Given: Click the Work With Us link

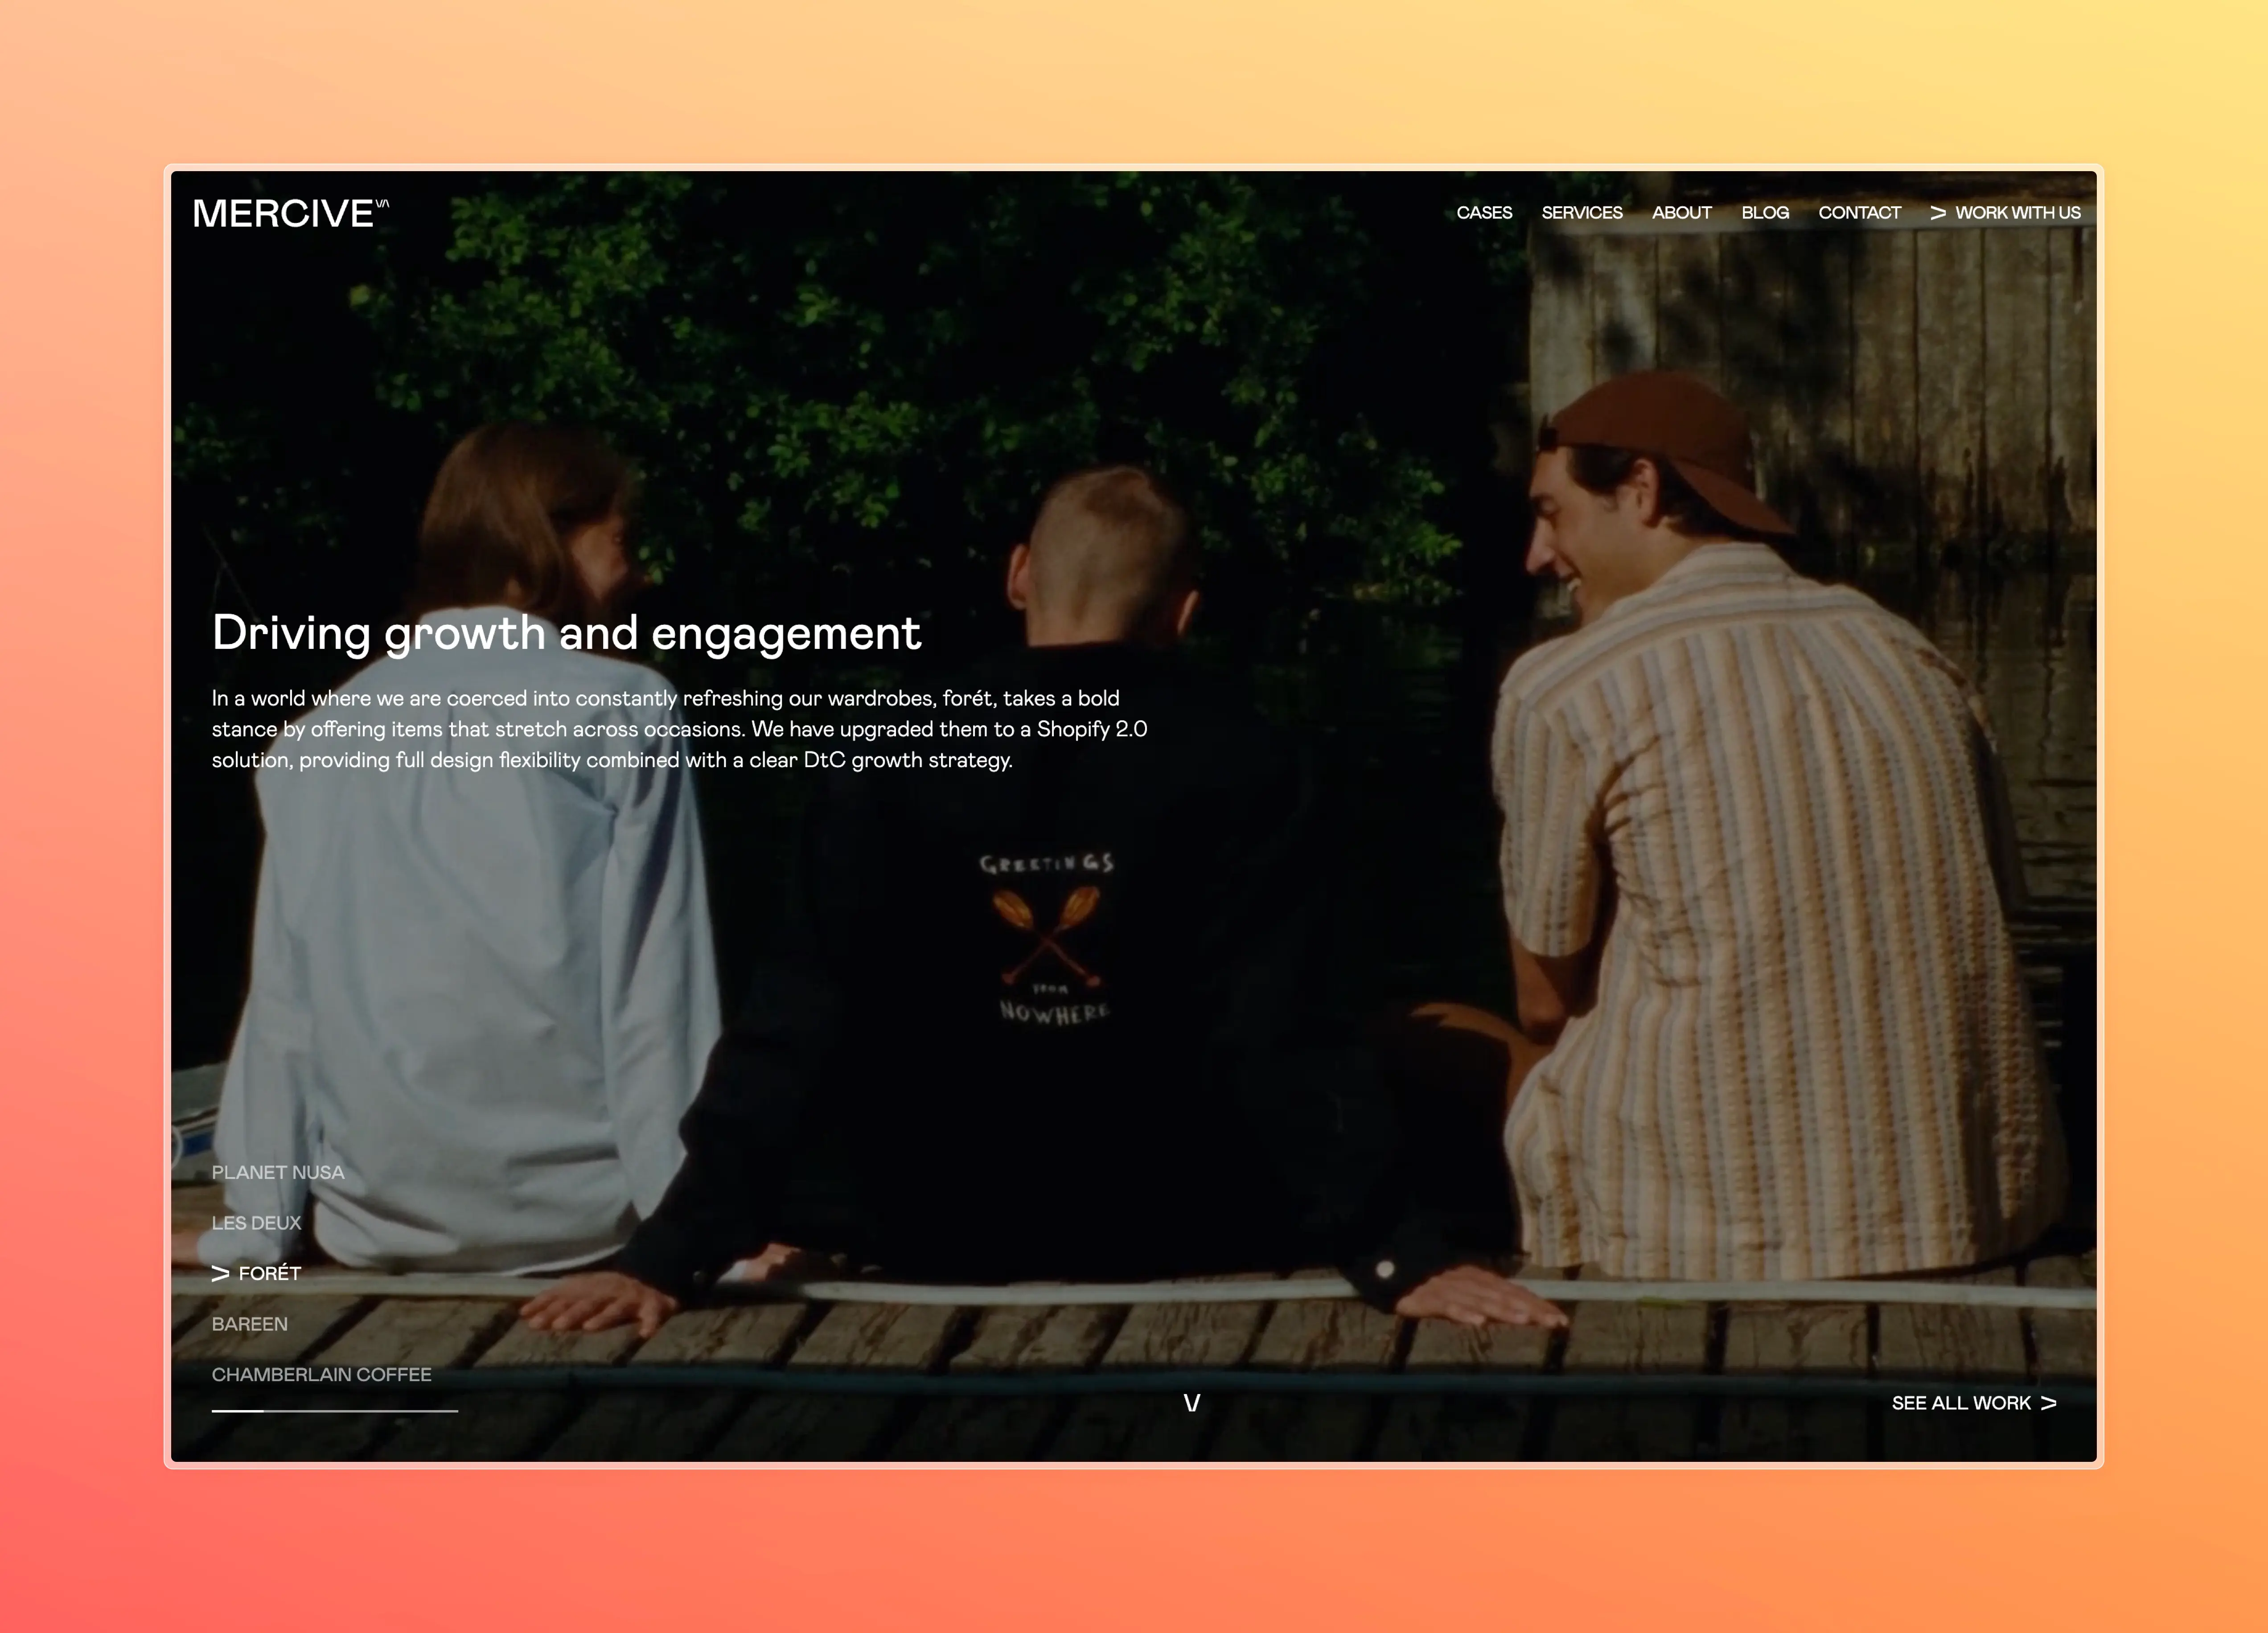Looking at the screenshot, I should (x=2005, y=213).
